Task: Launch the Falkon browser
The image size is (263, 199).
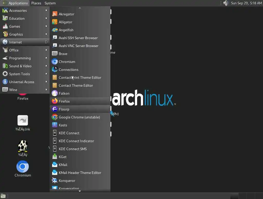Action: click(x=80, y=93)
